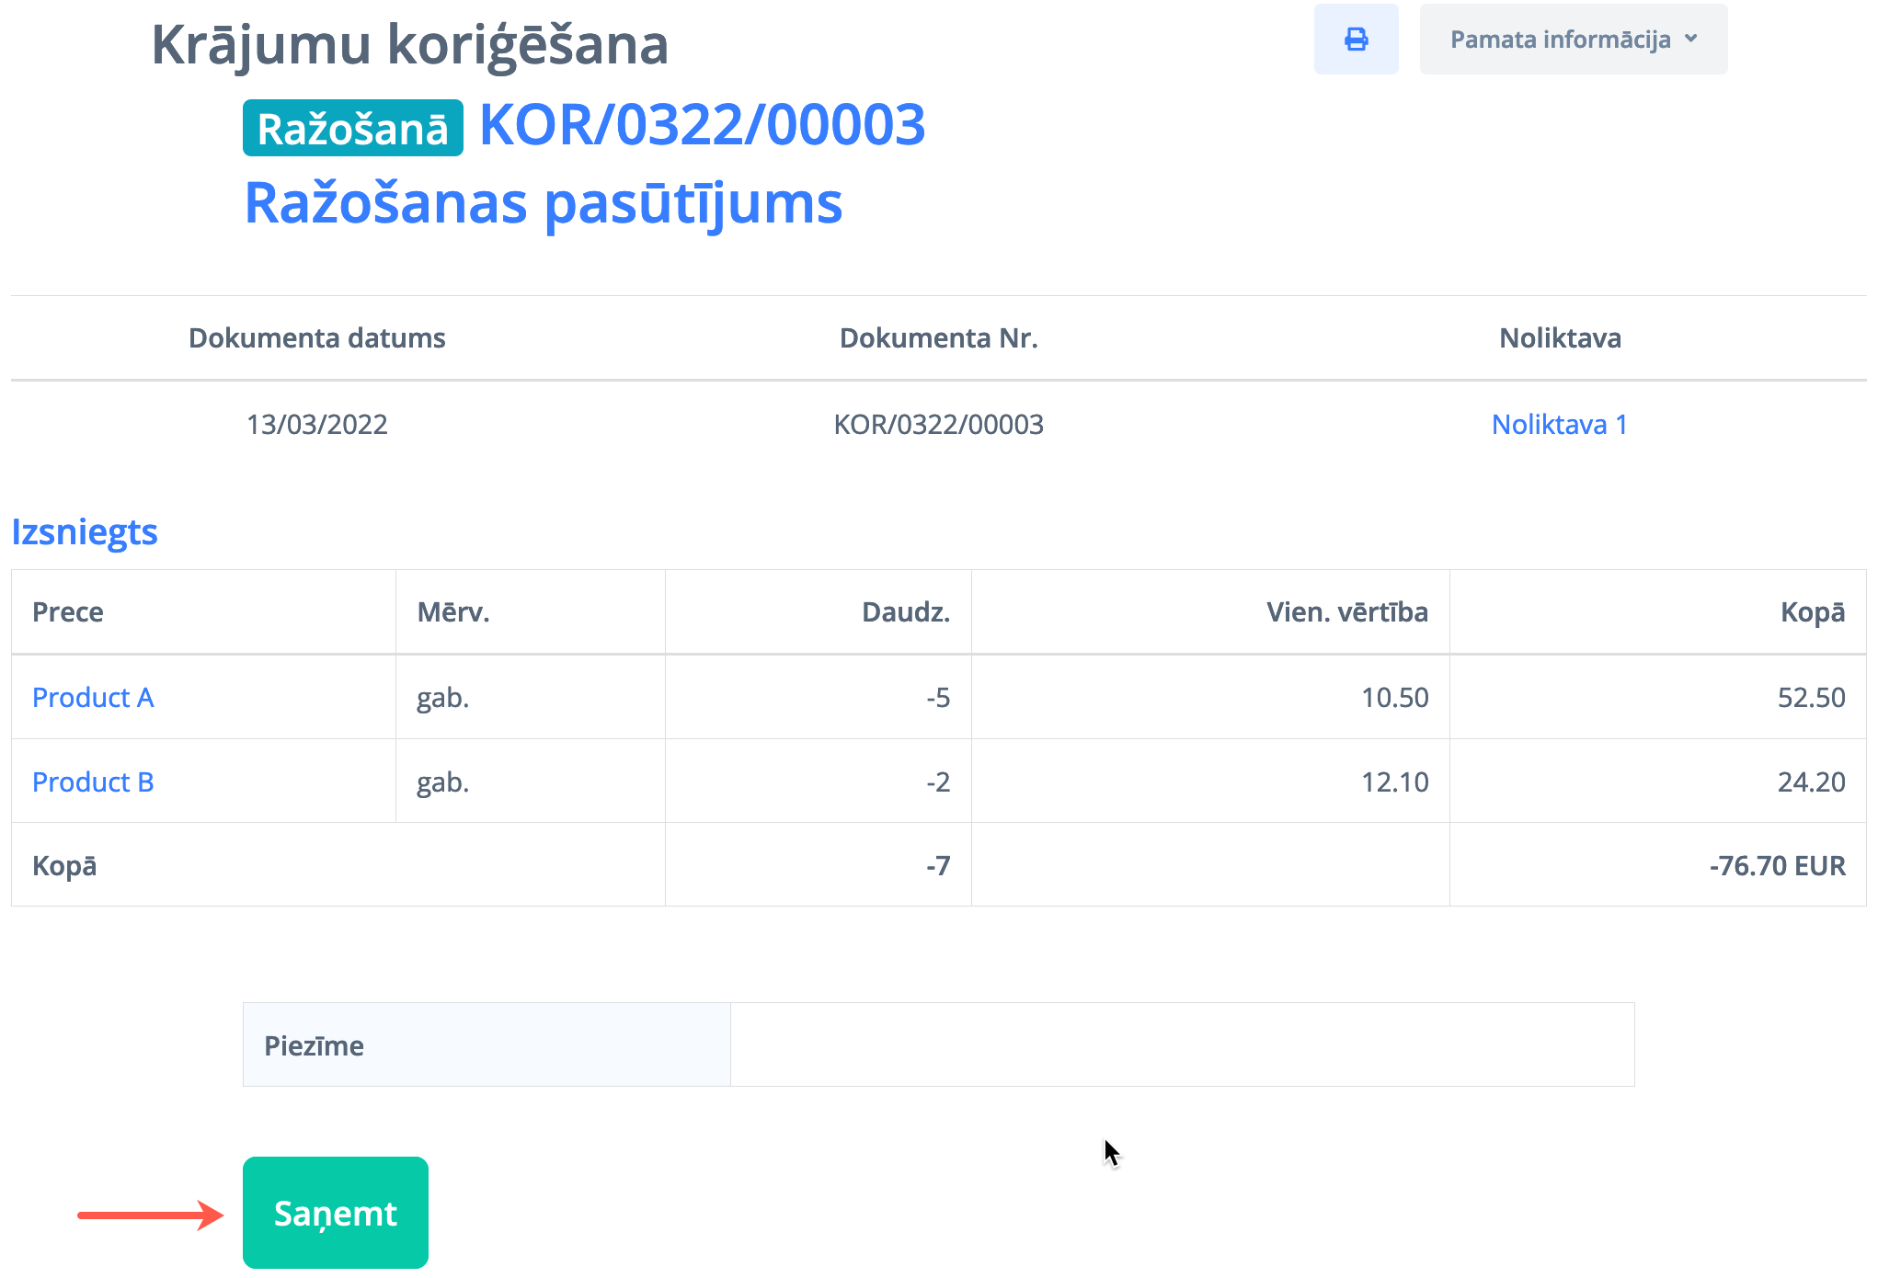The height and width of the screenshot is (1278, 1878).
Task: Open the KOR/0322/00003 document link
Action: click(x=702, y=125)
